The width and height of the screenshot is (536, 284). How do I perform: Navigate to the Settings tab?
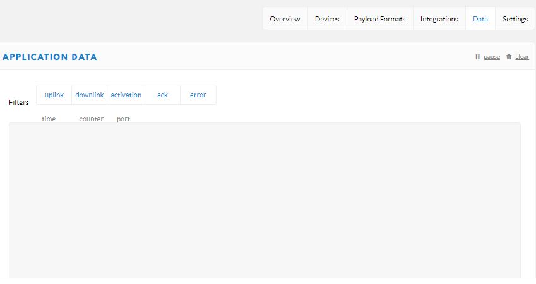point(515,19)
